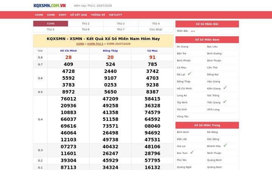
Task: Open Đồng Tháp column header link
Action: (110, 51)
